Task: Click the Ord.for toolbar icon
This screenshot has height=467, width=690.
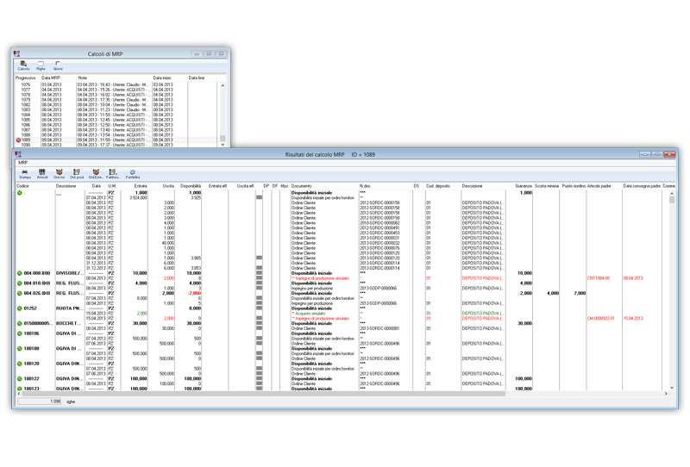Action: tap(59, 172)
